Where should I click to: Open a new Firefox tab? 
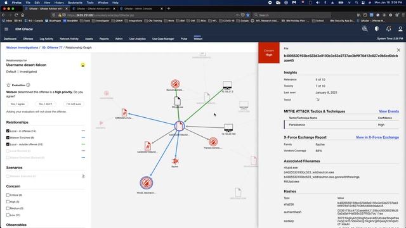pyautogui.click(x=169, y=8)
